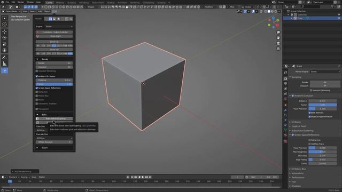This screenshot has height=192, width=342.
Task: Enable Transparent checkbox in popup panel
Action: point(37,109)
